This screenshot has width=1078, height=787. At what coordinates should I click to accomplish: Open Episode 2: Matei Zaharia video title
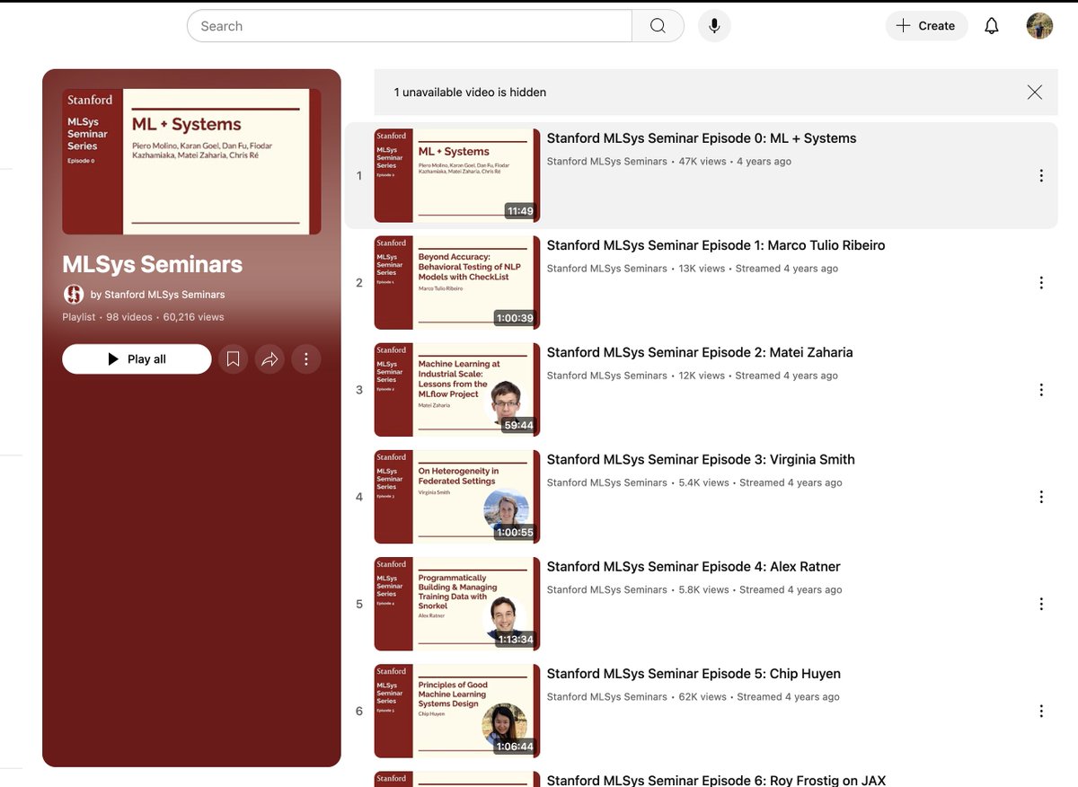tap(700, 352)
